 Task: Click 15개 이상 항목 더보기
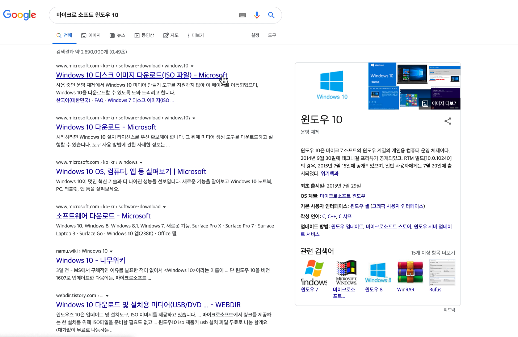pyautogui.click(x=433, y=253)
